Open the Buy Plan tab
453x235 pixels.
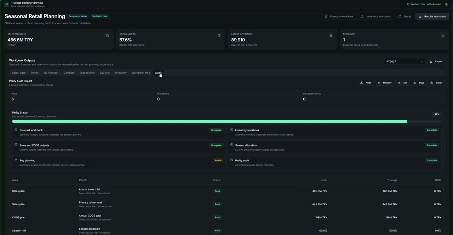(105, 73)
